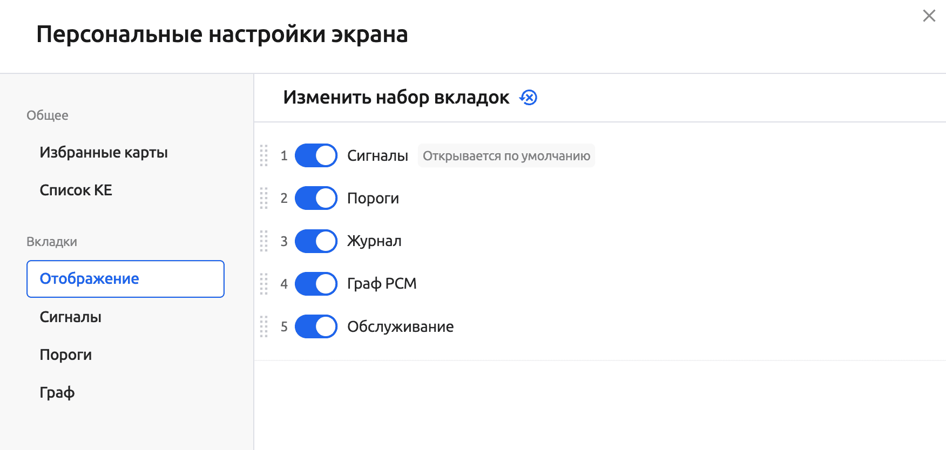
Task: Click the Открывается по умолчанию badge
Action: pos(506,156)
